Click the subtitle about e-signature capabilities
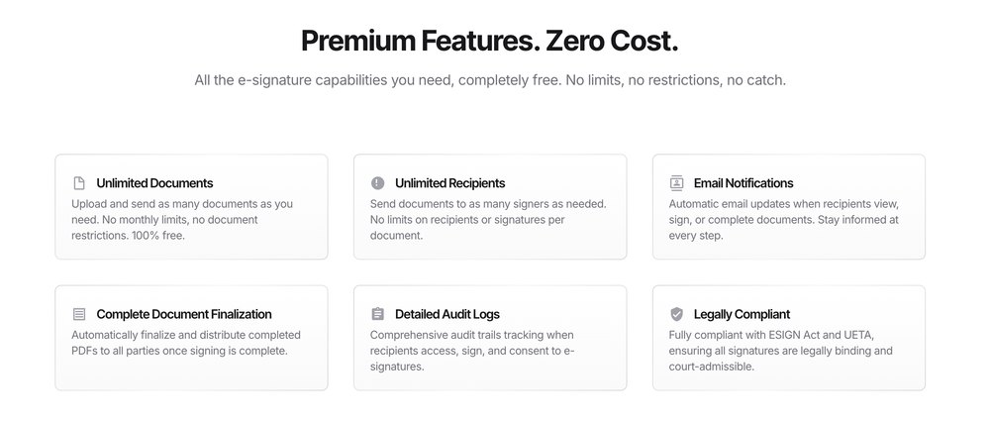 pyautogui.click(x=490, y=80)
